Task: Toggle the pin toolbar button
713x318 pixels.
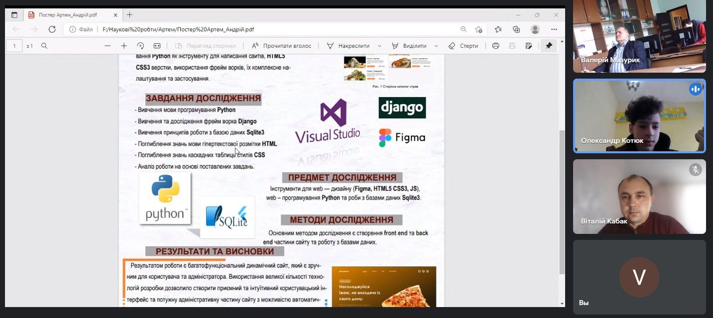Action: [x=549, y=46]
